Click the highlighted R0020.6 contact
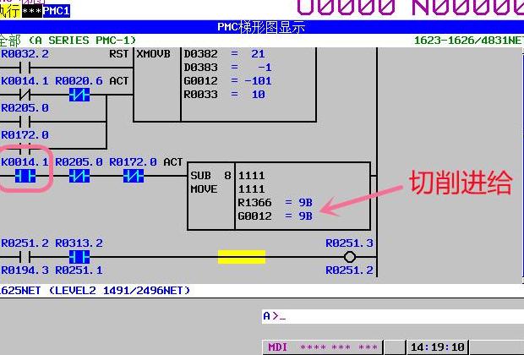 pyautogui.click(x=79, y=95)
